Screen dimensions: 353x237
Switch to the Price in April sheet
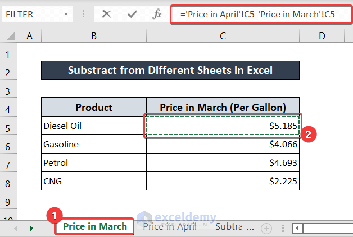[170, 227]
